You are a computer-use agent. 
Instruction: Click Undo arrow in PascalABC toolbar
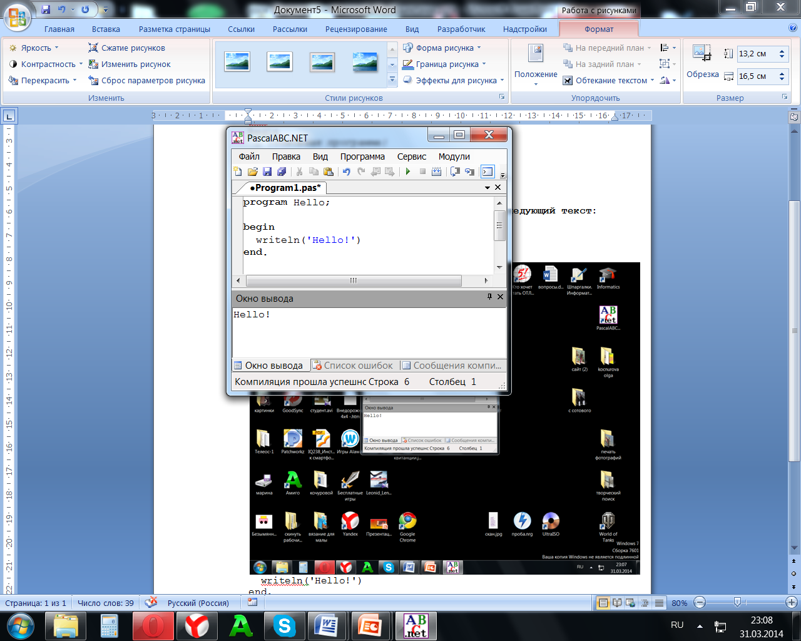[x=346, y=172]
